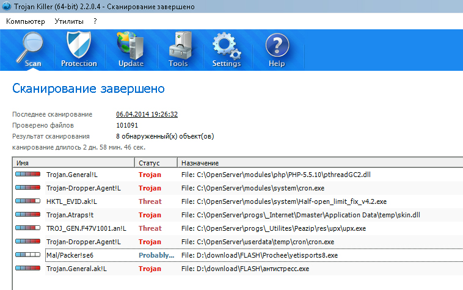Click the Probably... status of yetisports8.exe

coord(156,255)
